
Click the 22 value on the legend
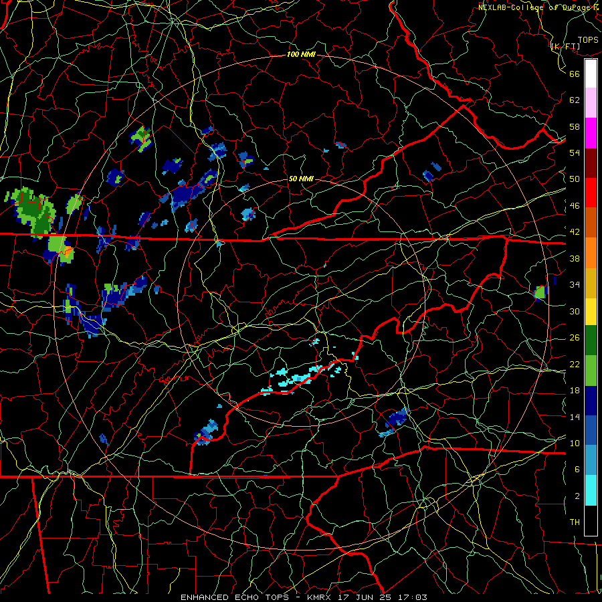point(575,364)
